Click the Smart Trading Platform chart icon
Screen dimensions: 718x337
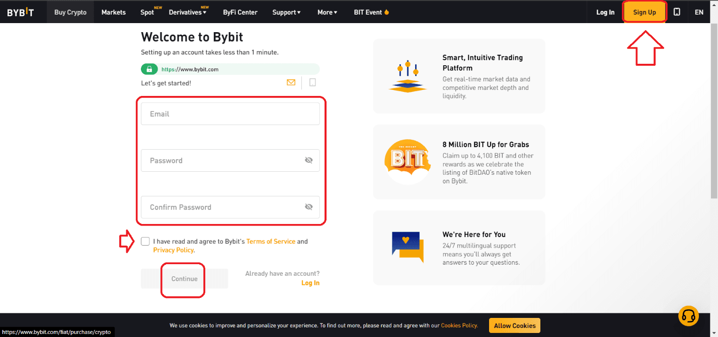tap(408, 76)
